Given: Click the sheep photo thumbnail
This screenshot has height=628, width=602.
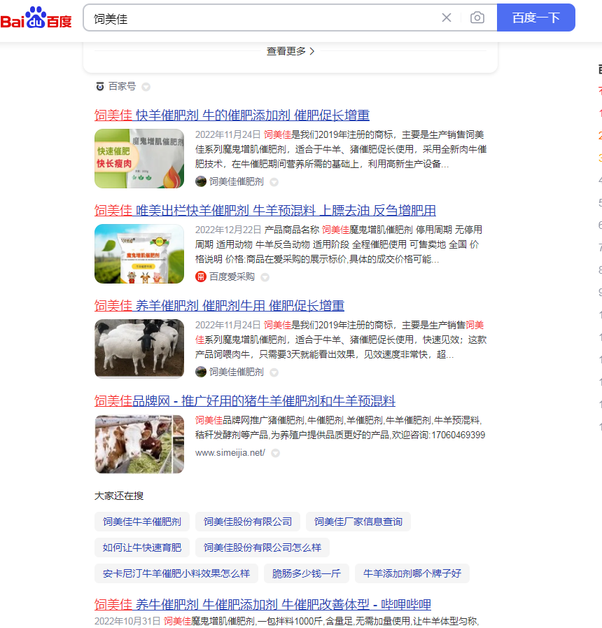Looking at the screenshot, I should click(139, 349).
